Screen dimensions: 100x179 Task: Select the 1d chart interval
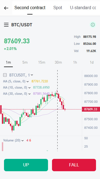(92, 63)
